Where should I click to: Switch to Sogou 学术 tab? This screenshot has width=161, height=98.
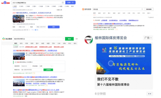click(x=144, y=13)
